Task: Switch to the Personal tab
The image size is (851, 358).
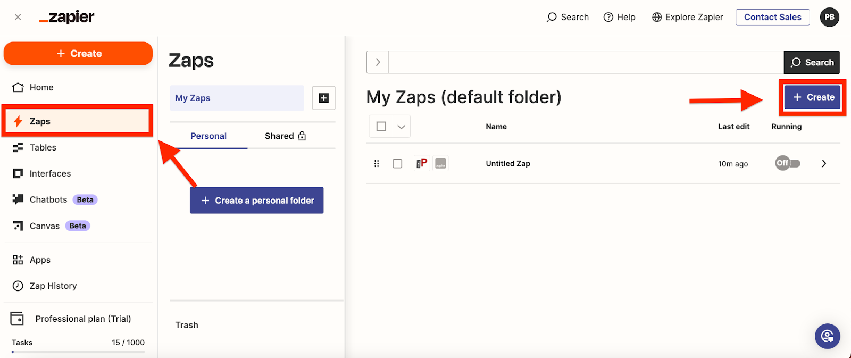Action: pos(208,136)
